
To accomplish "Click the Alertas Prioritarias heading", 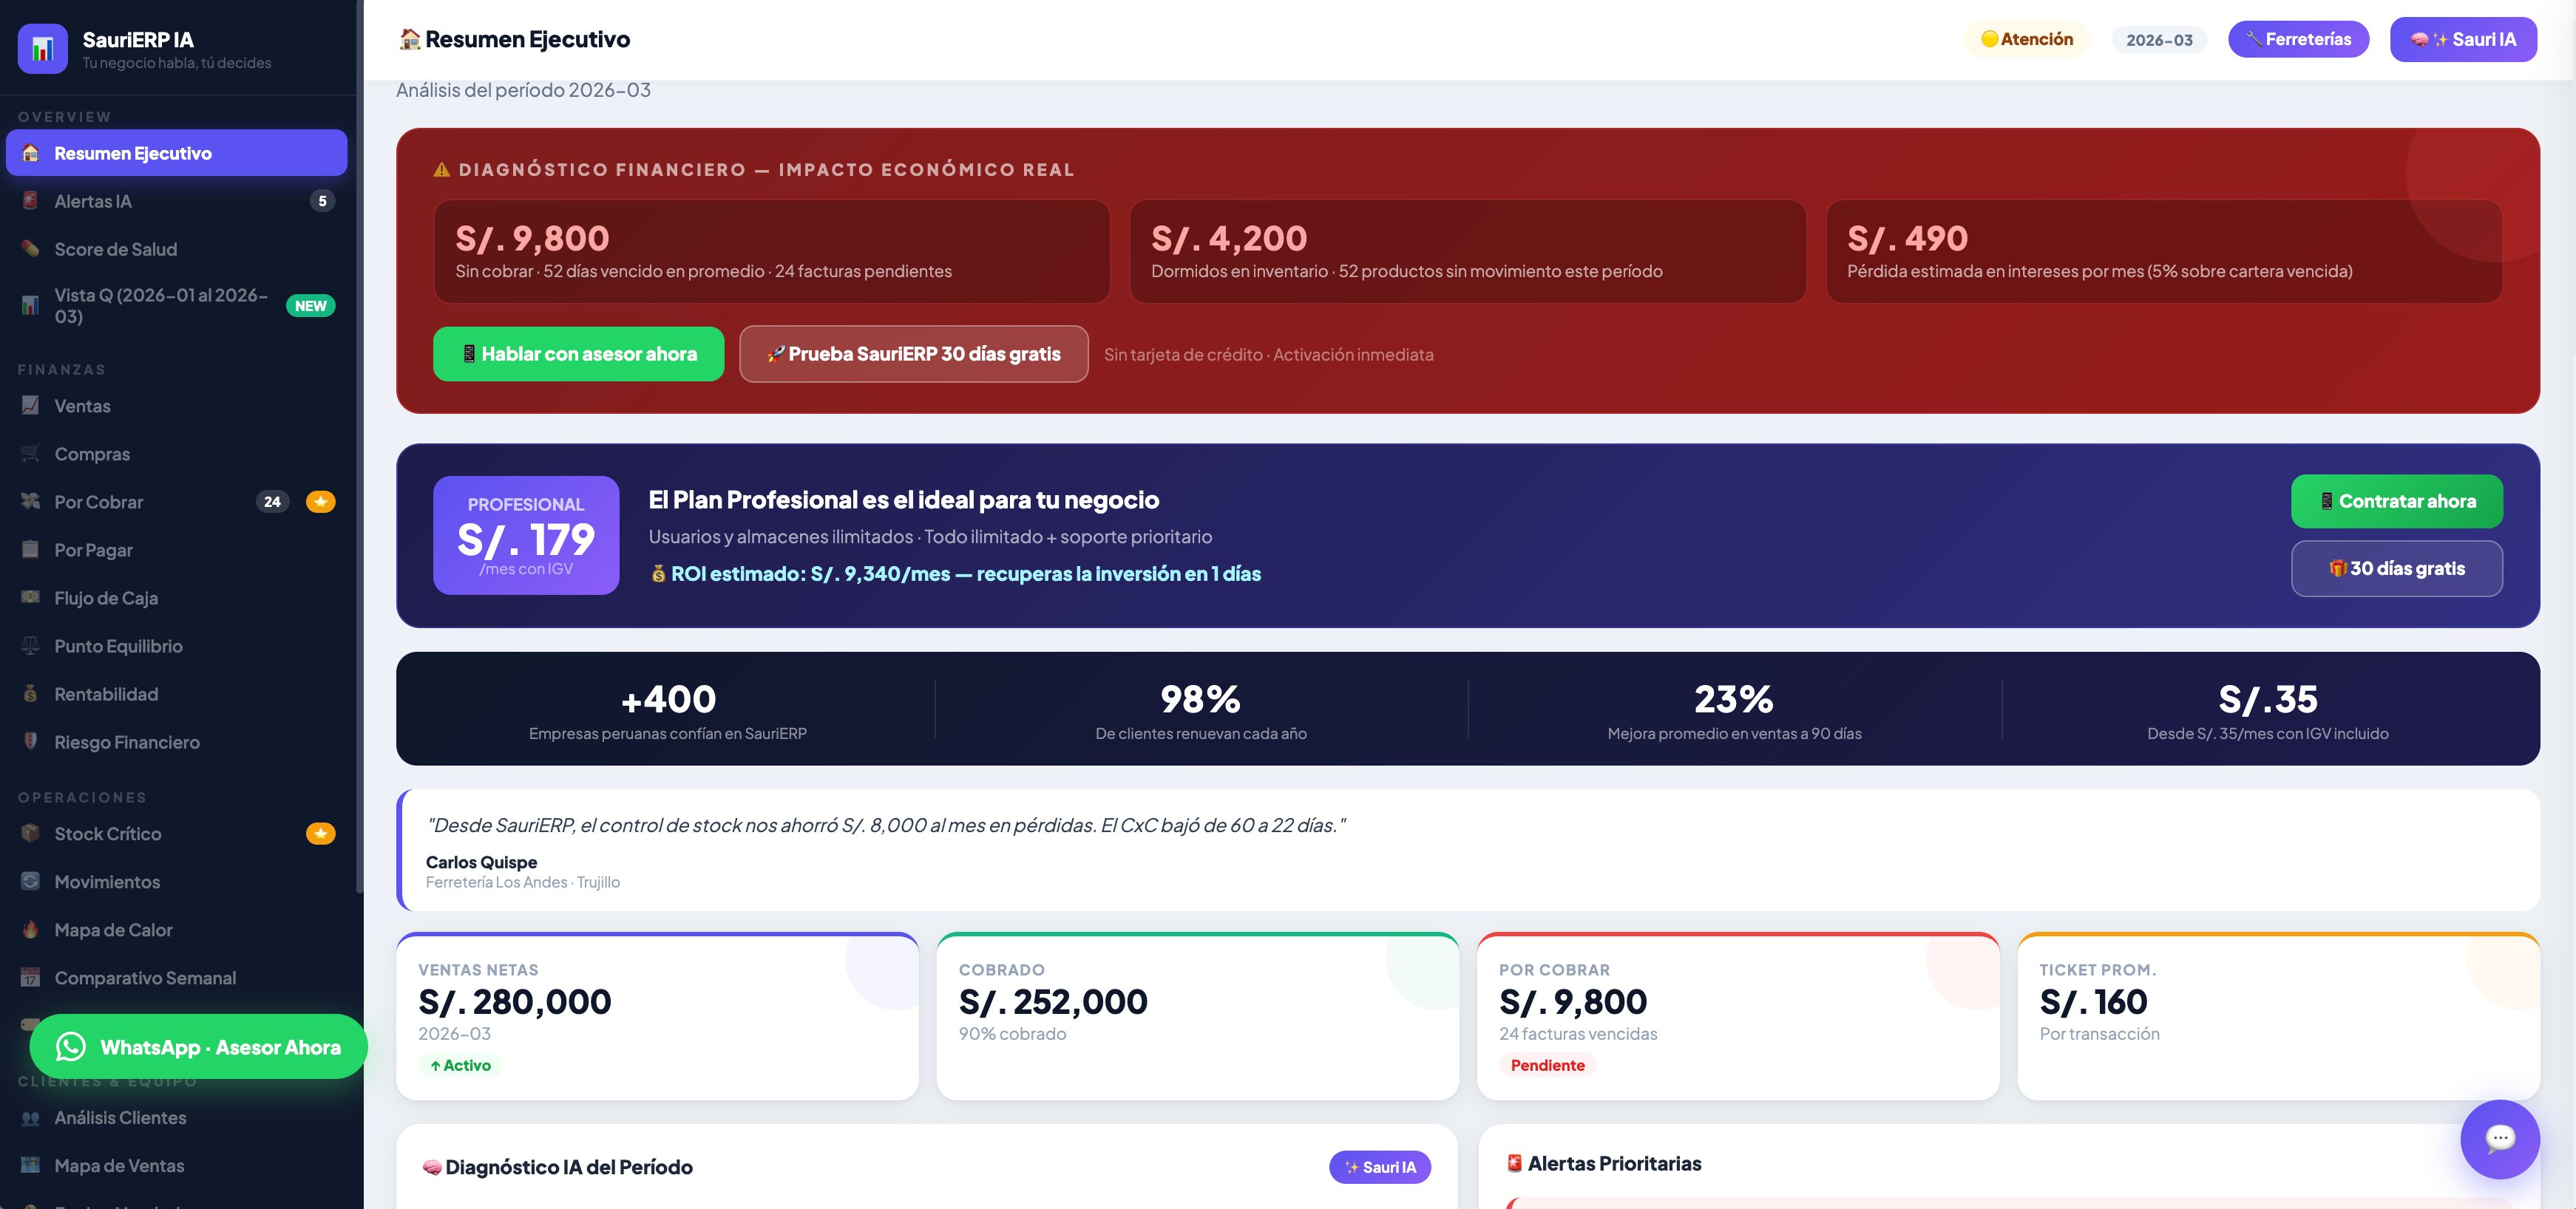I will point(1603,1163).
